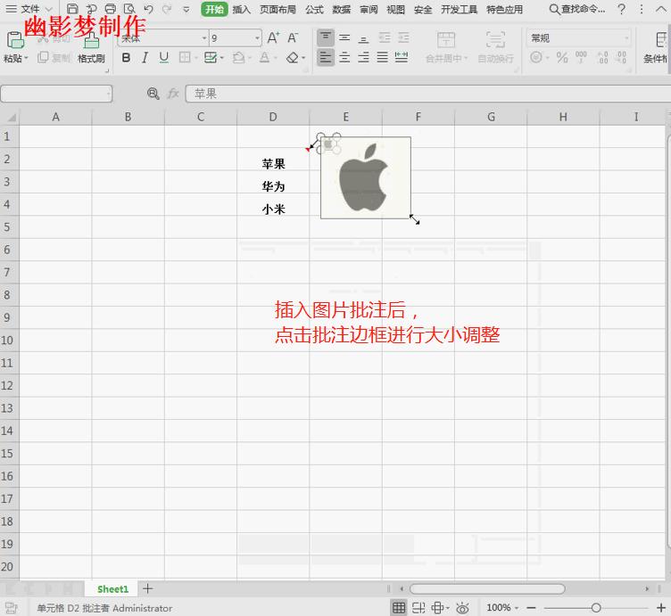Select bottom vertical alignment
Image resolution: width=671 pixels, height=616 pixels.
tap(363, 38)
